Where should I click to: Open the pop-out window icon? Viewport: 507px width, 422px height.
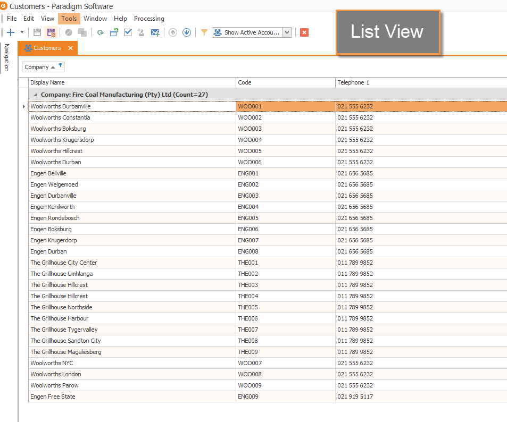coord(114,32)
